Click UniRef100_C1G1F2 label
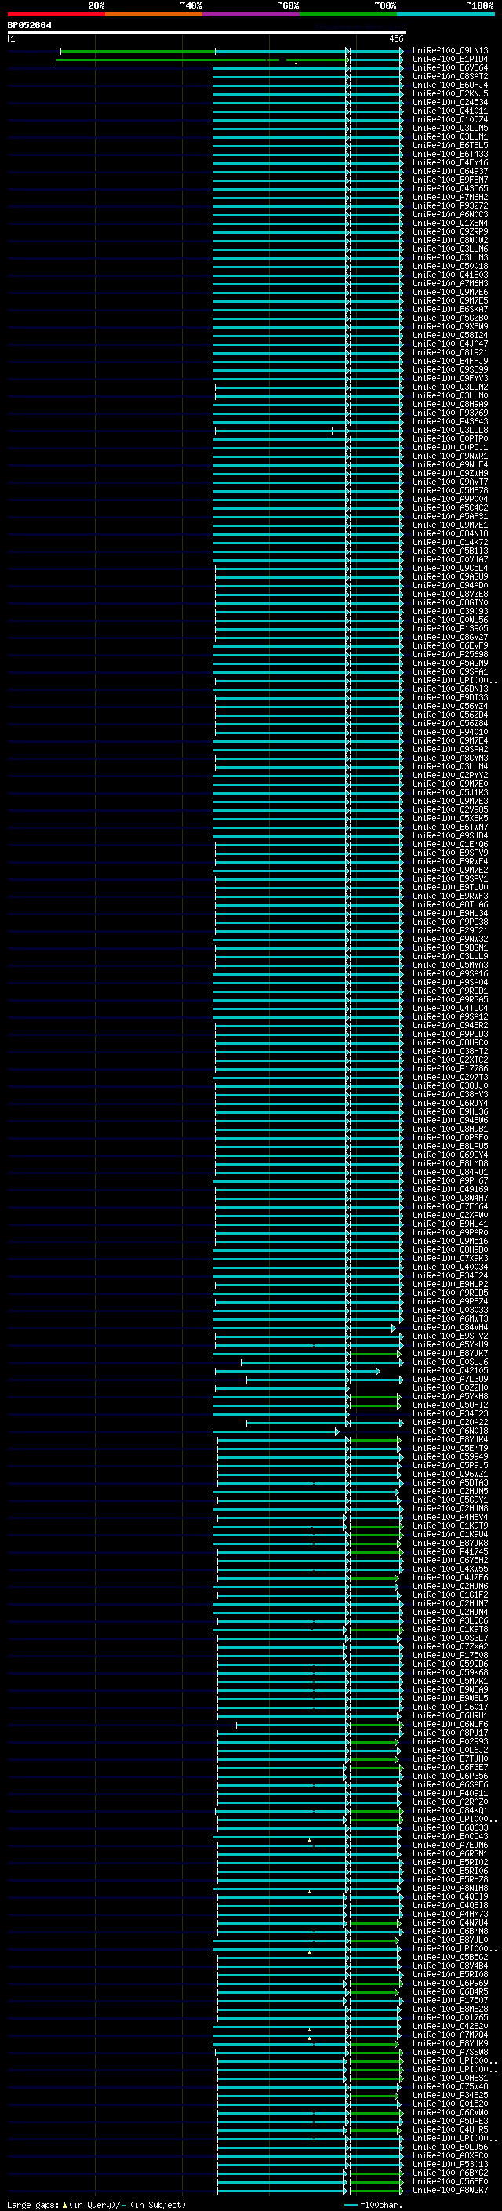 (x=449, y=1594)
